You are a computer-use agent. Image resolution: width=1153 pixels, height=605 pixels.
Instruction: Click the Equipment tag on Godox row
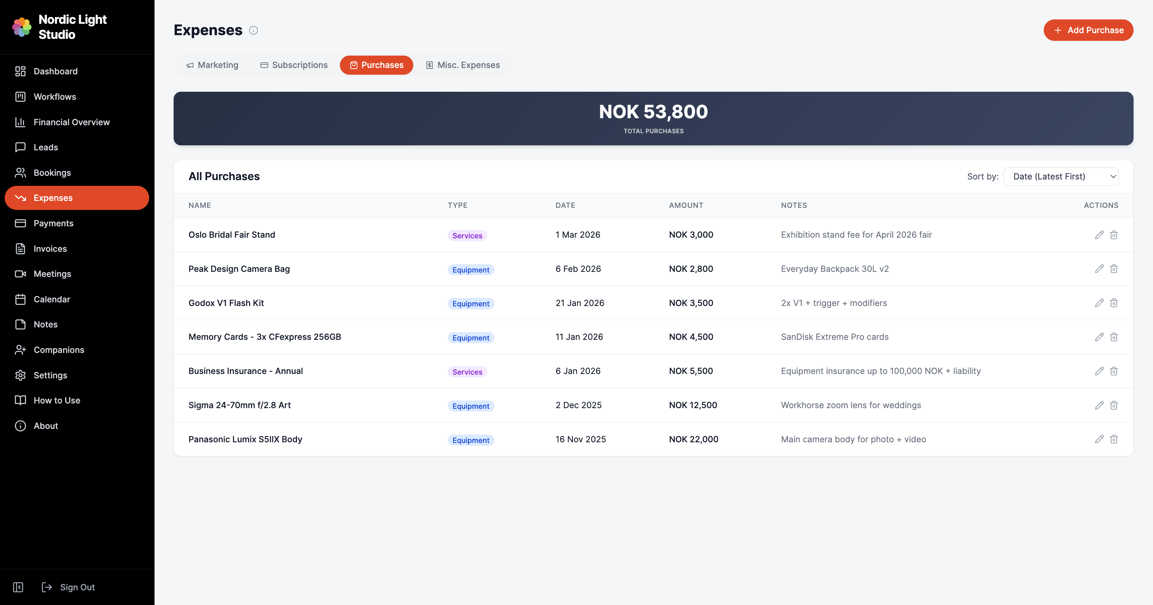(471, 304)
